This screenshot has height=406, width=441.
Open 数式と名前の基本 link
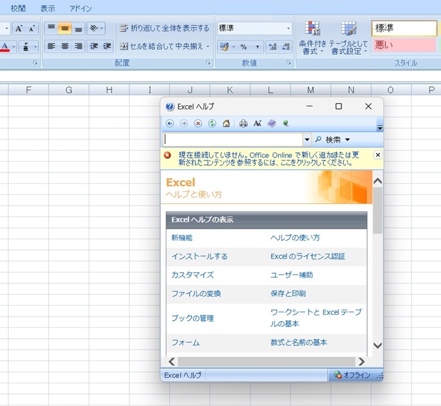pos(299,342)
